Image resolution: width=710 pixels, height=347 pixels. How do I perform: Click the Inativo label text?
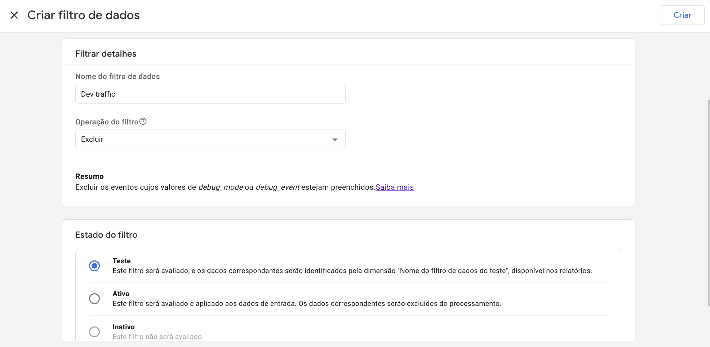pos(124,327)
